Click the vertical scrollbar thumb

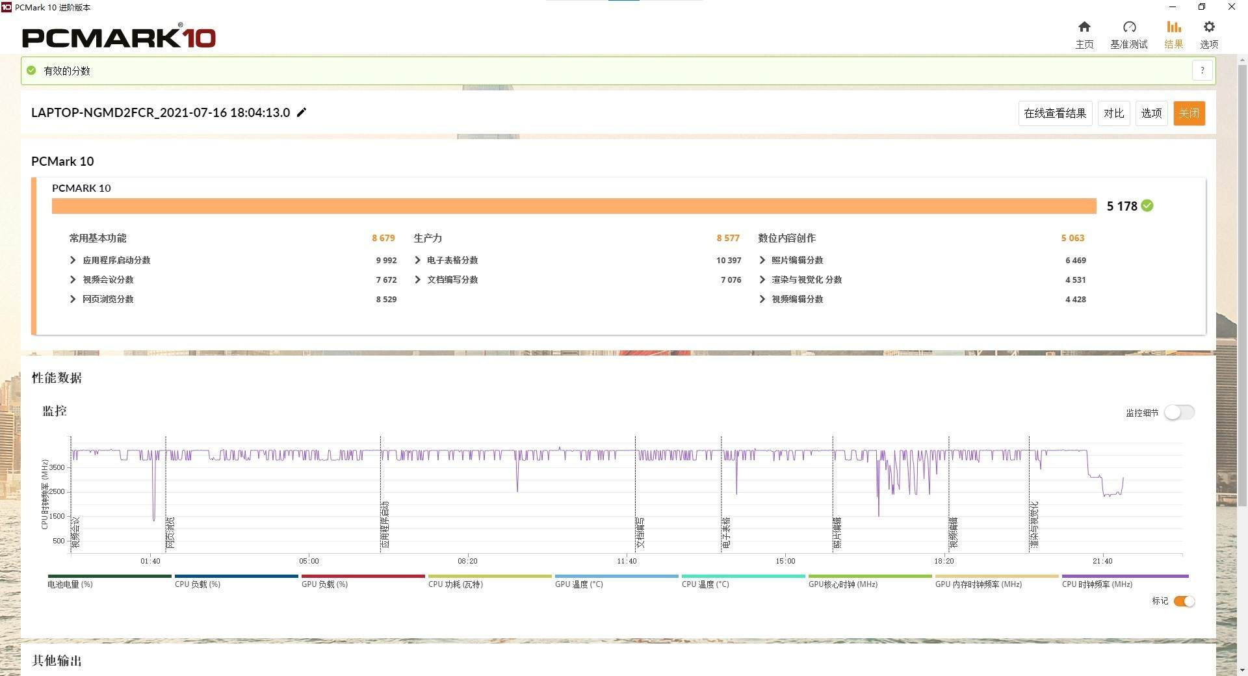coord(1242,284)
